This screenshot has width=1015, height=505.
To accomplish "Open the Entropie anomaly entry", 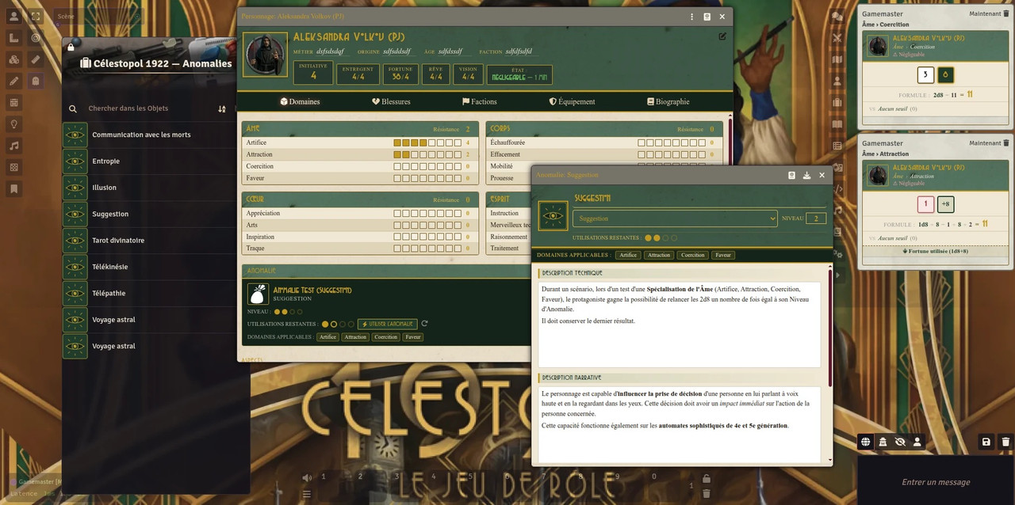I will (149, 161).
